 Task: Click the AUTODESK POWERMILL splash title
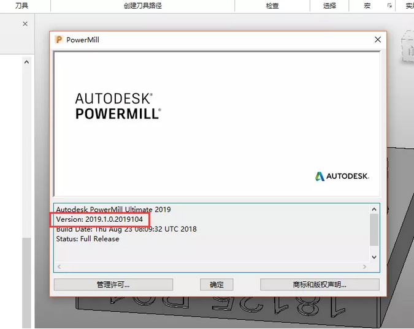point(118,107)
